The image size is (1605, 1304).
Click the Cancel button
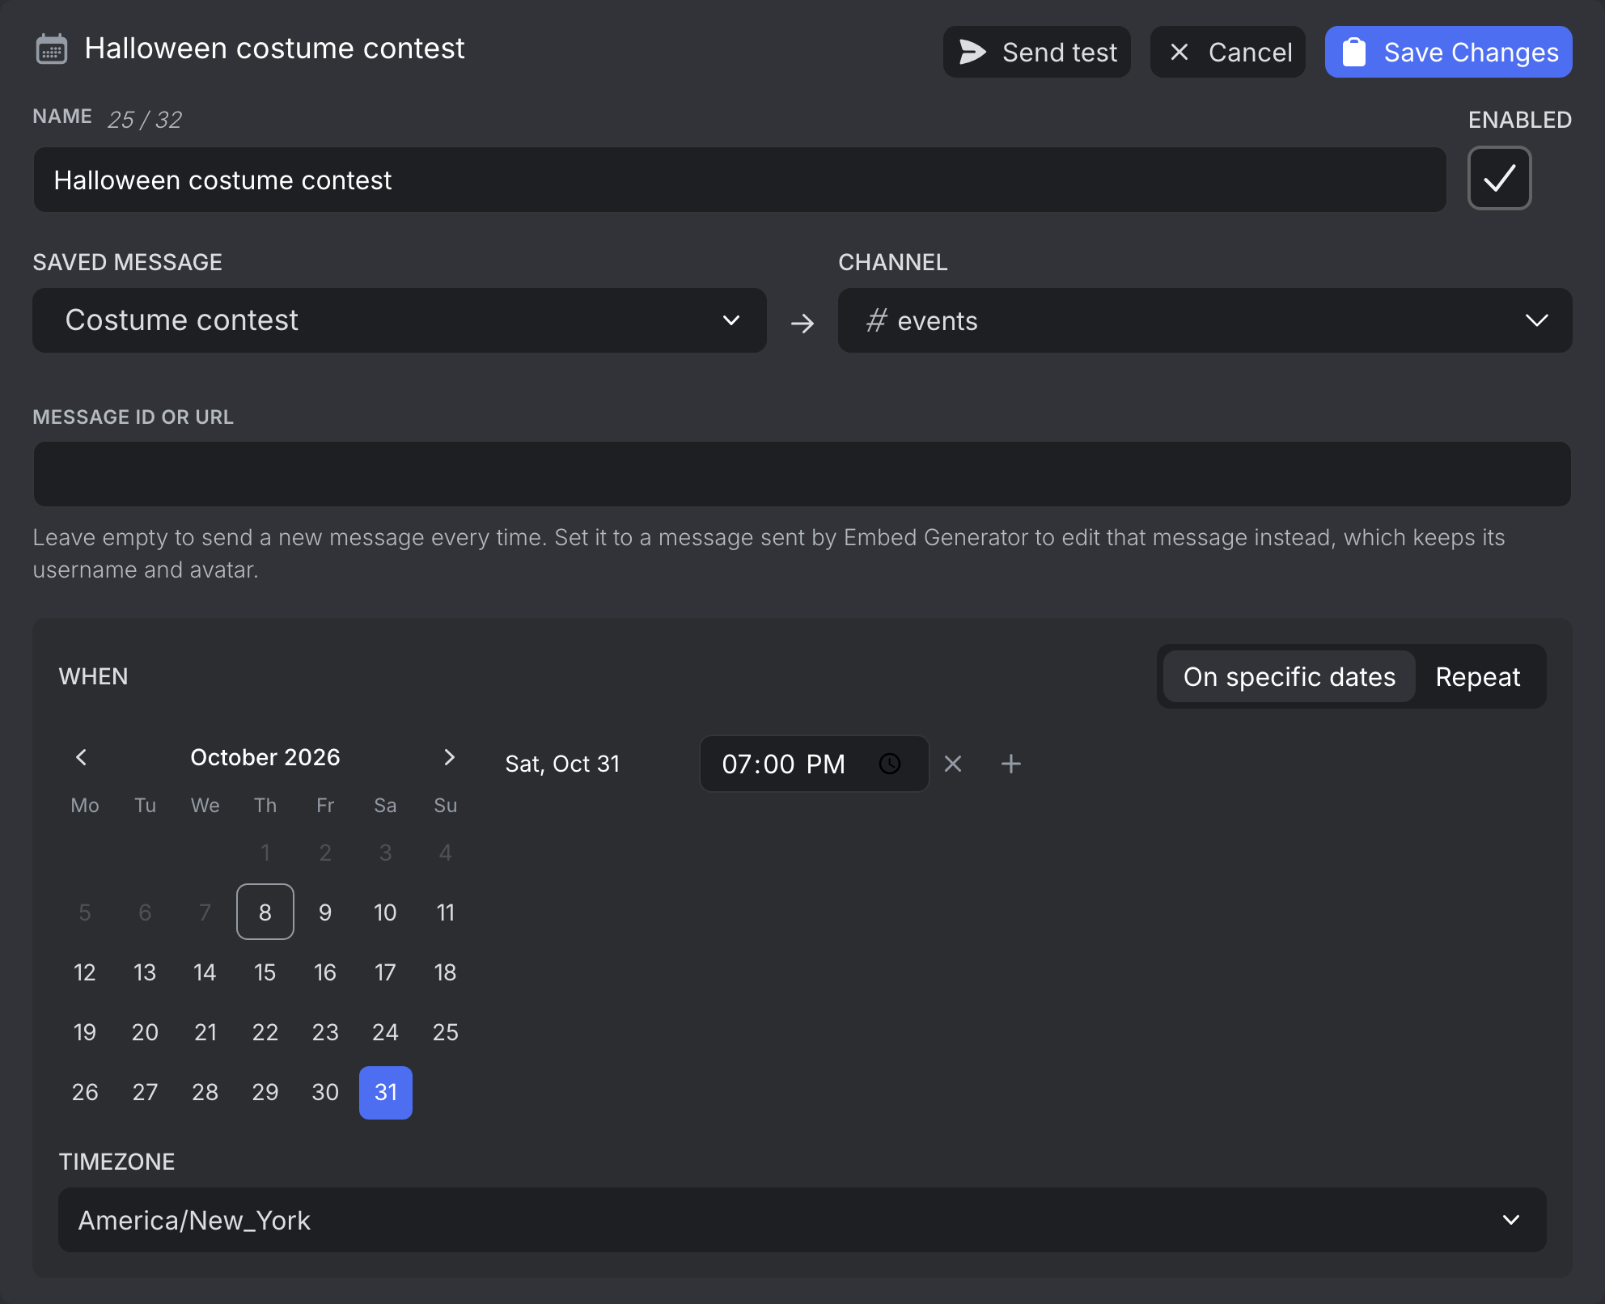[1228, 52]
